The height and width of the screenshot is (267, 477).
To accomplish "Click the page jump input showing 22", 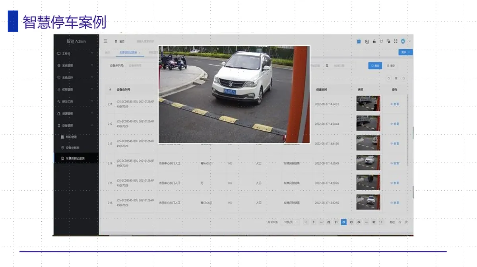I will click(400, 222).
